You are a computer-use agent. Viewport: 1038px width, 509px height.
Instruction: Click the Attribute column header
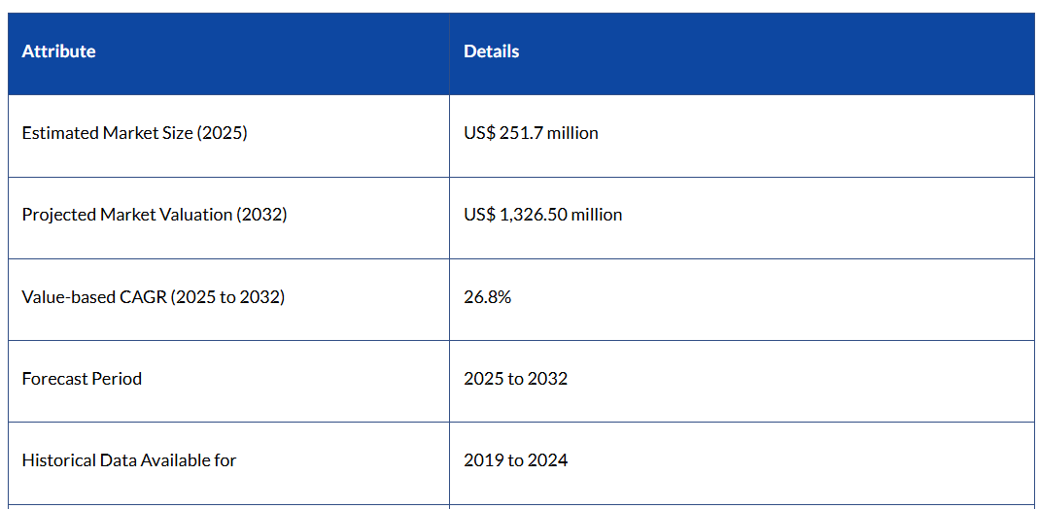point(58,51)
